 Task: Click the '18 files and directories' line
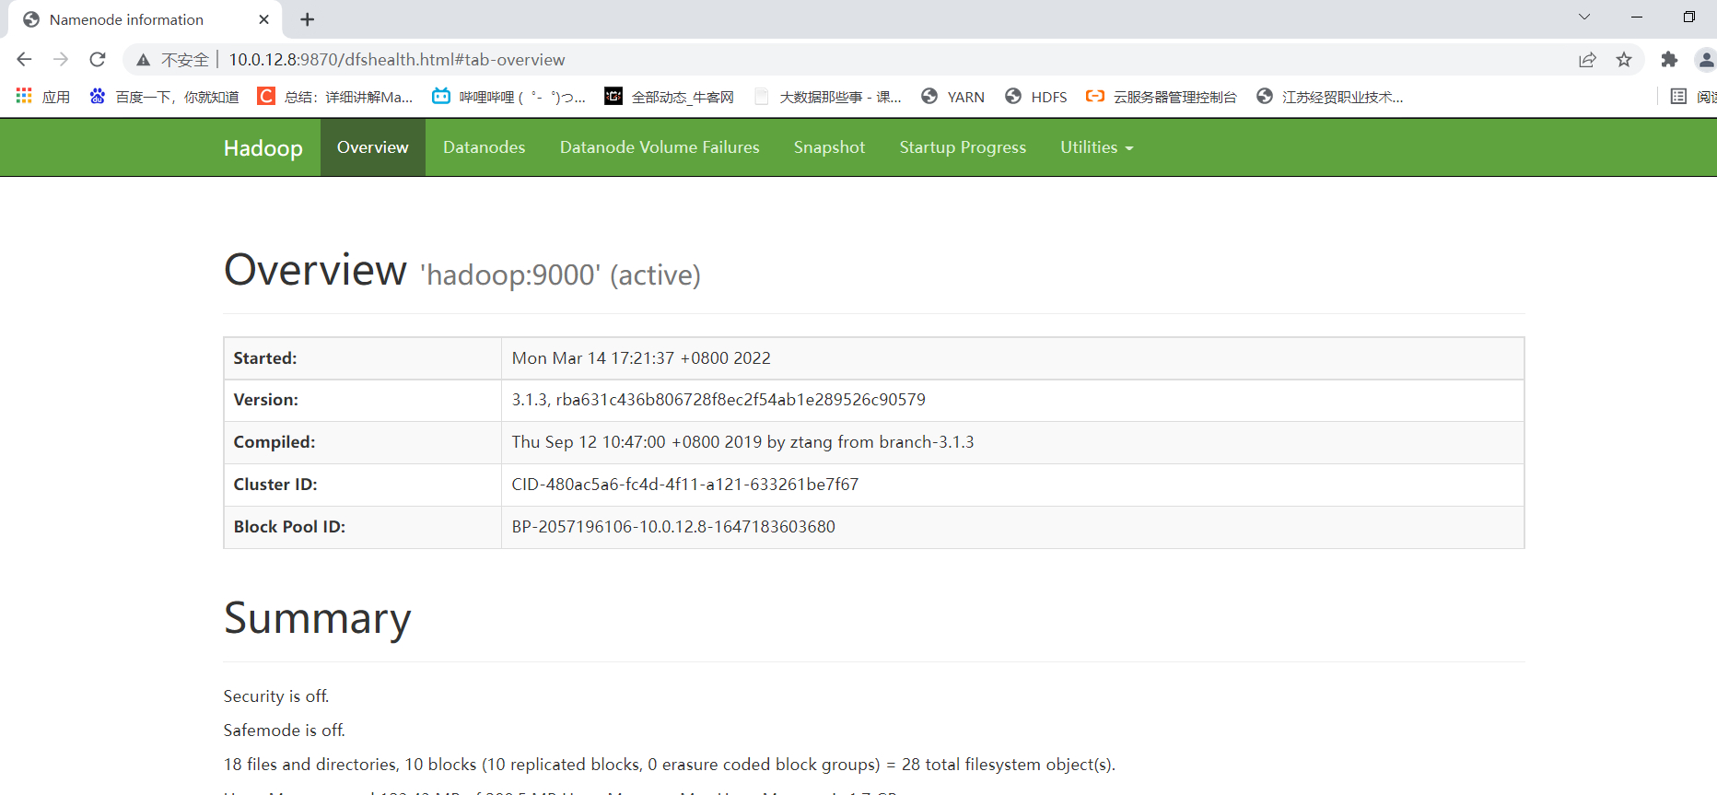point(670,765)
